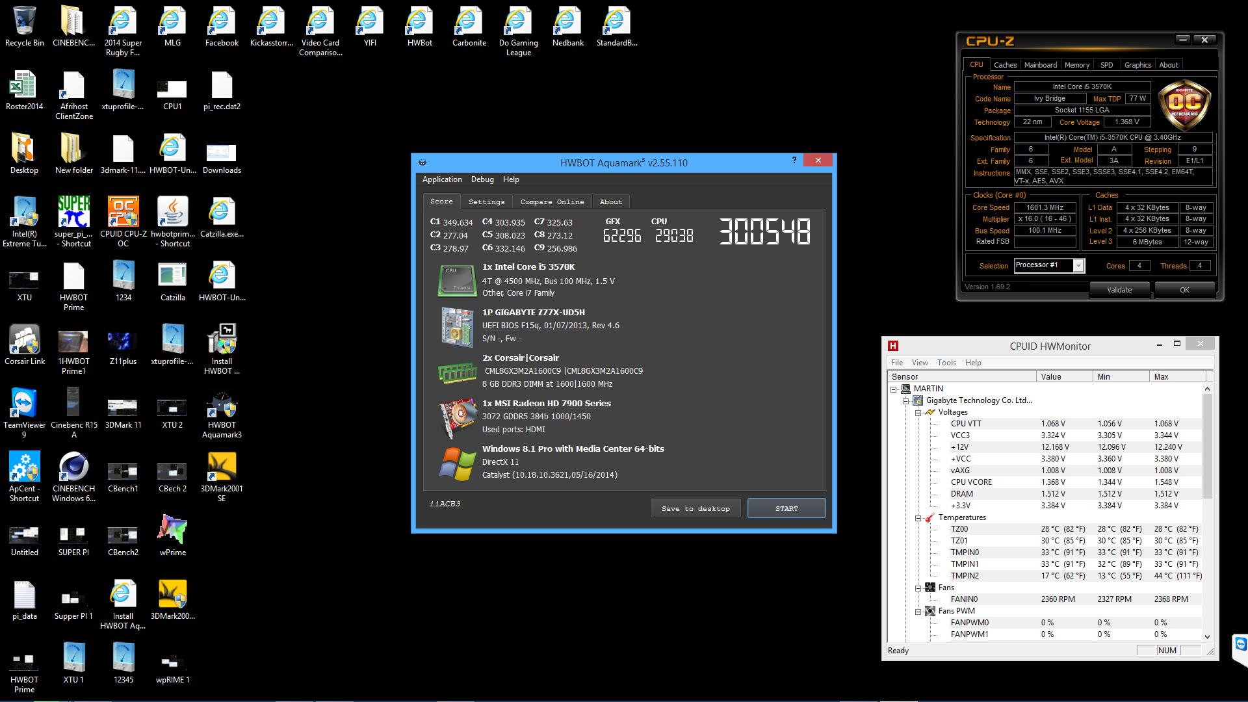
Task: Click the Aquamark title bar help question mark
Action: tap(794, 160)
